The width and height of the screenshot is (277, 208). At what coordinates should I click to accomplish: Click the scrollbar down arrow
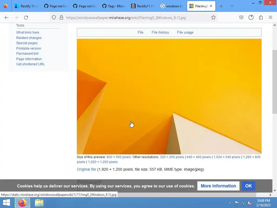click(x=275, y=190)
